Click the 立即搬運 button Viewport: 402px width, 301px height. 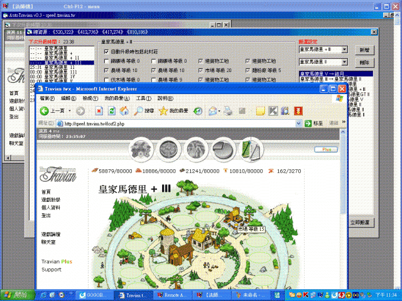coord(360,223)
